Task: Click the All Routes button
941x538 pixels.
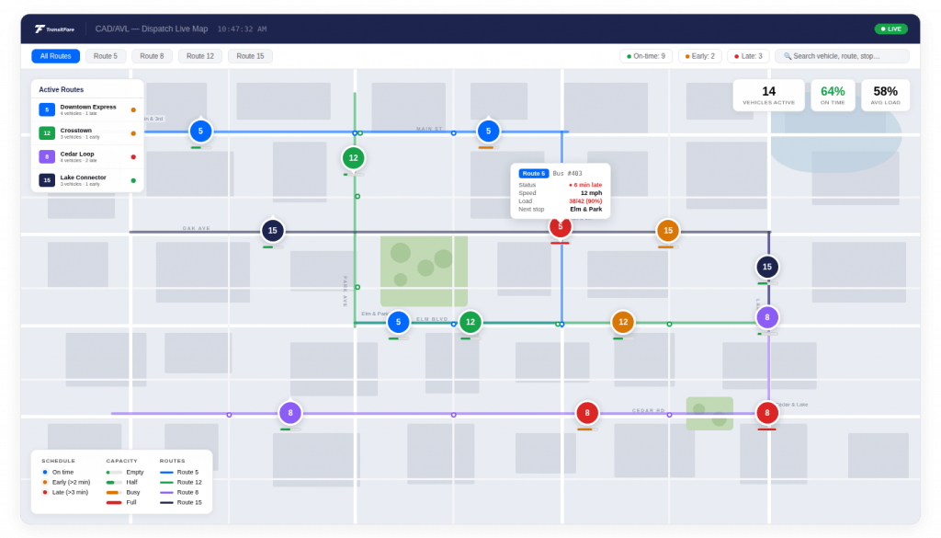Action: [x=55, y=55]
